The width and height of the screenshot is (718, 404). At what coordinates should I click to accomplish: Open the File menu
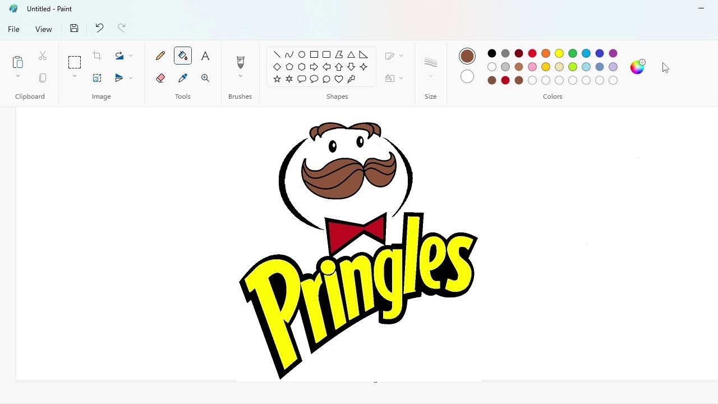[x=14, y=29]
